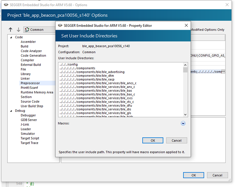Viewport: 236px width, 187px height.
Task: Collapse the Debug tree group
Action: [11, 111]
